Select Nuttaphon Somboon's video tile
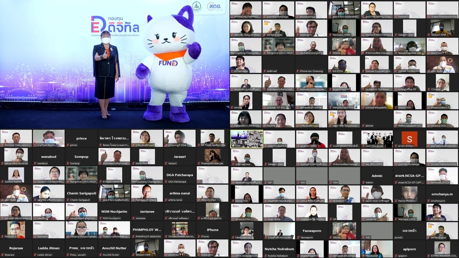This screenshot has height=258, width=459. tap(377, 83)
